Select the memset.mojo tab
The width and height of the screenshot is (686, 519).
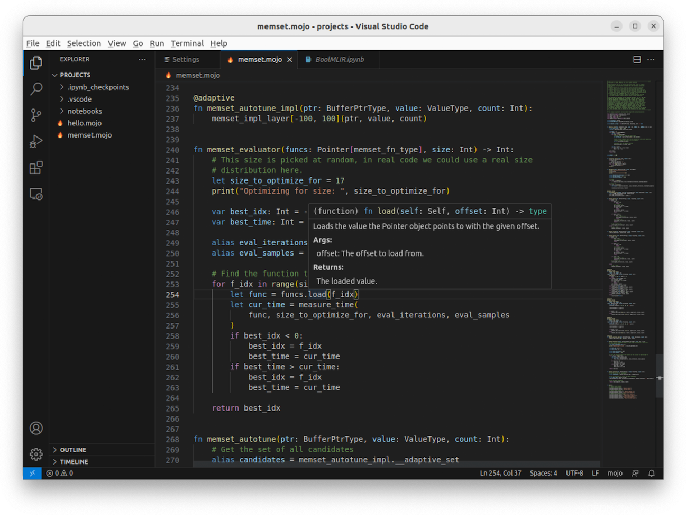(x=259, y=60)
